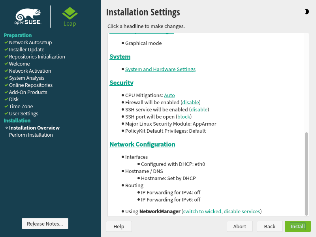The height and width of the screenshot is (237, 316).
Task: Disable the SSH service
Action: (x=199, y=110)
